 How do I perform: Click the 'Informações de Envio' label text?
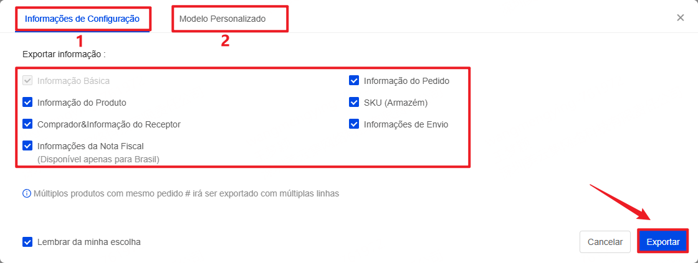pos(406,124)
